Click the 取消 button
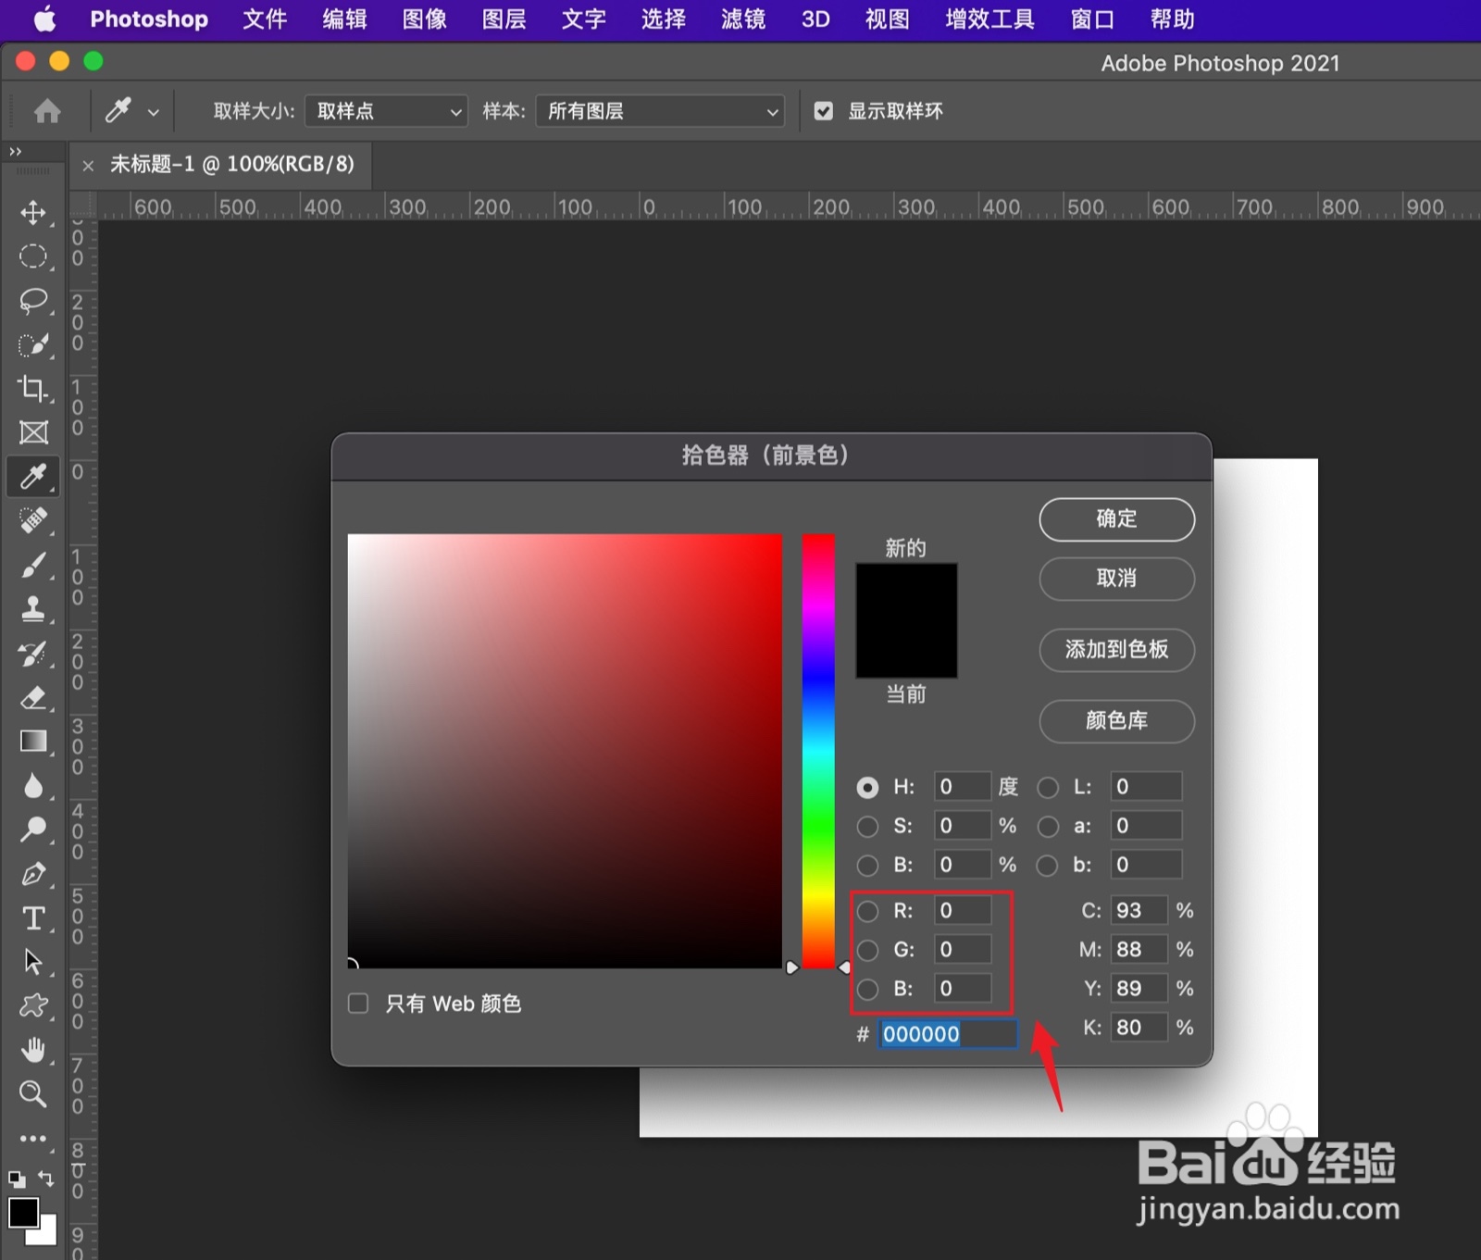Image resolution: width=1481 pixels, height=1260 pixels. tap(1116, 579)
